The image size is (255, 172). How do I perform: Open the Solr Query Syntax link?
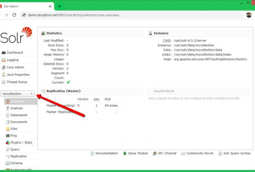click(237, 153)
